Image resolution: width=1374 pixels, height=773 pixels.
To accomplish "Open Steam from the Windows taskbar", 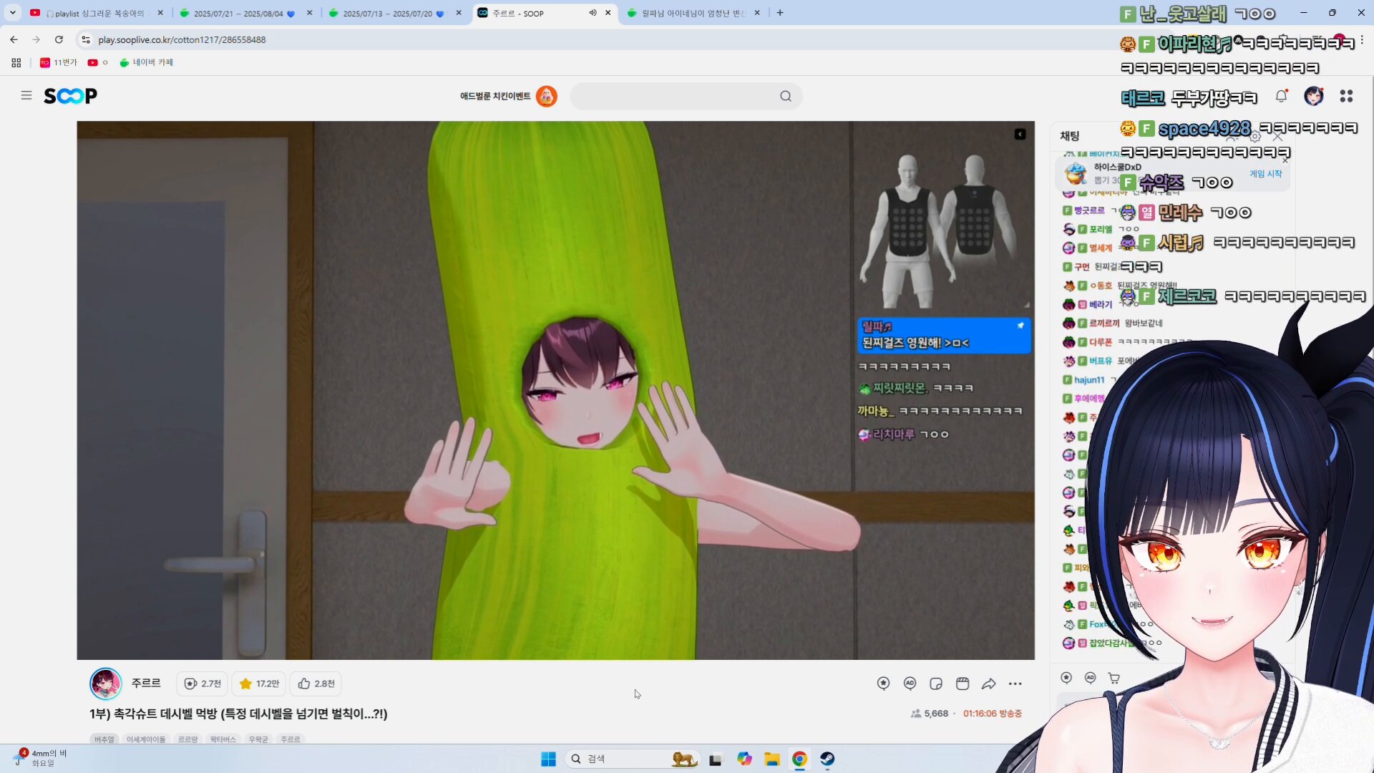I will point(827,759).
